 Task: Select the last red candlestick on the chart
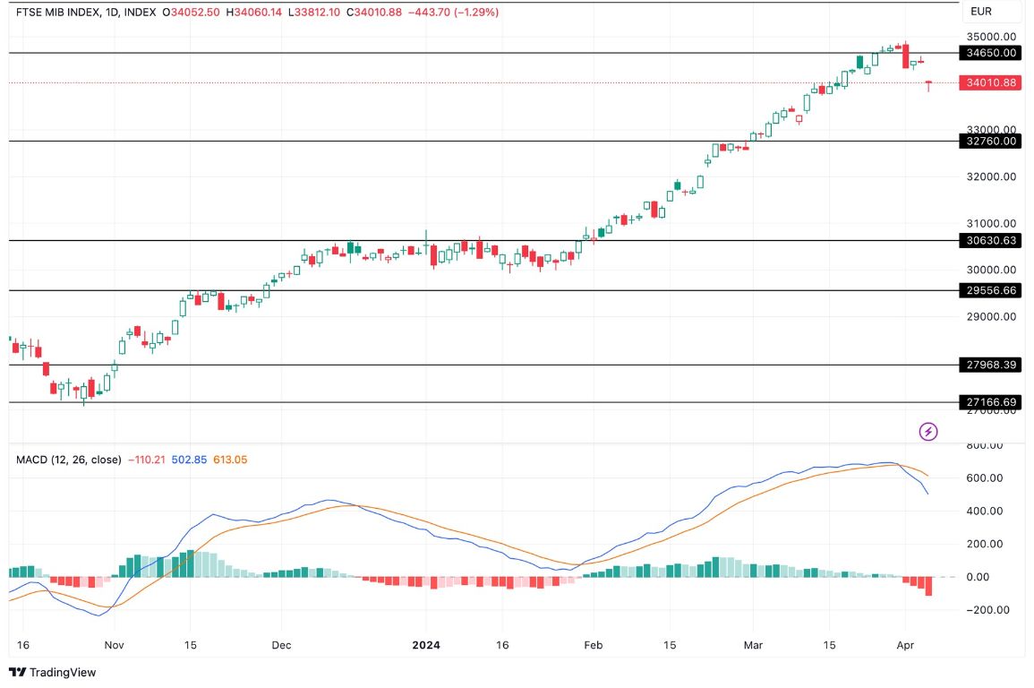pos(929,84)
